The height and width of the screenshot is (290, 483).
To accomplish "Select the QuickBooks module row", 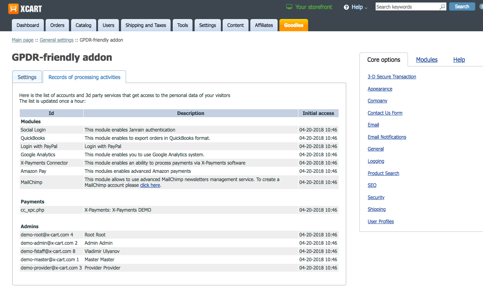I will coord(179,138).
